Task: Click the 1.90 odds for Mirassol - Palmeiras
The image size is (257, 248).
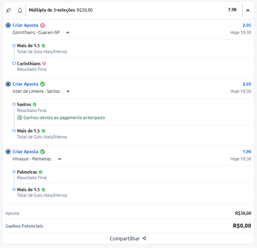Action: pos(247,152)
